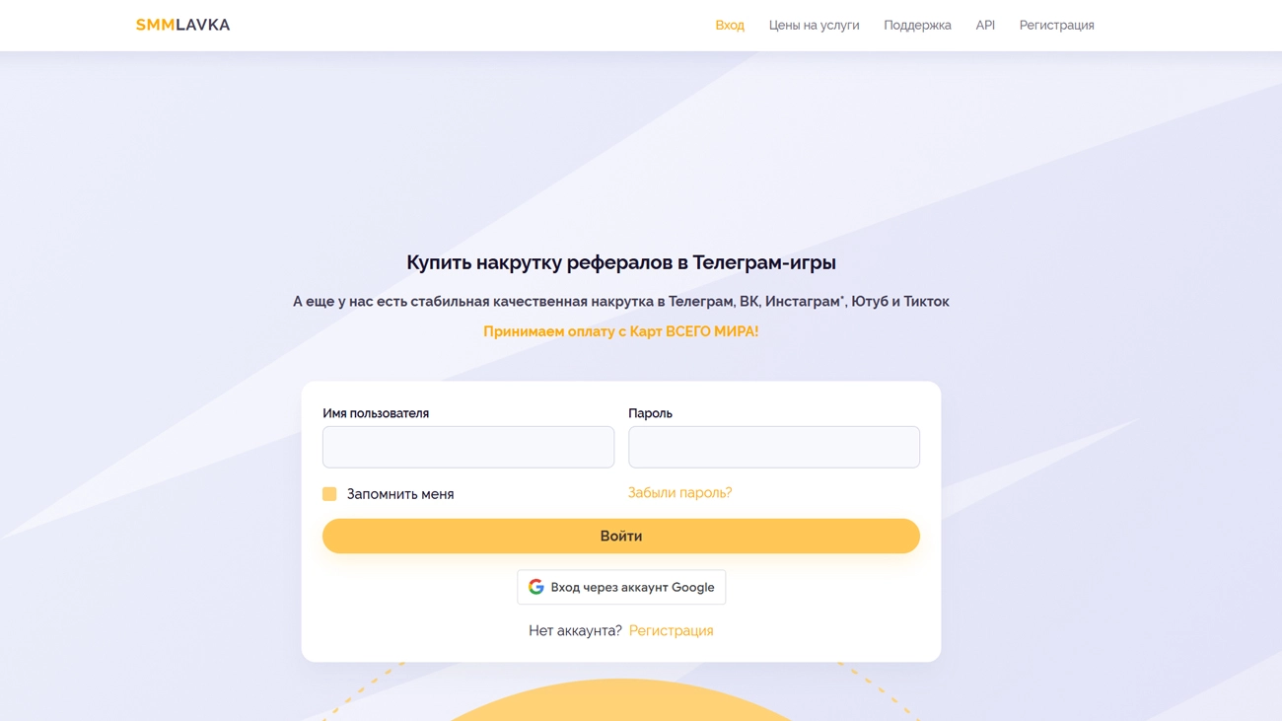Open the API page
Image resolution: width=1282 pixels, height=721 pixels.
coord(984,25)
